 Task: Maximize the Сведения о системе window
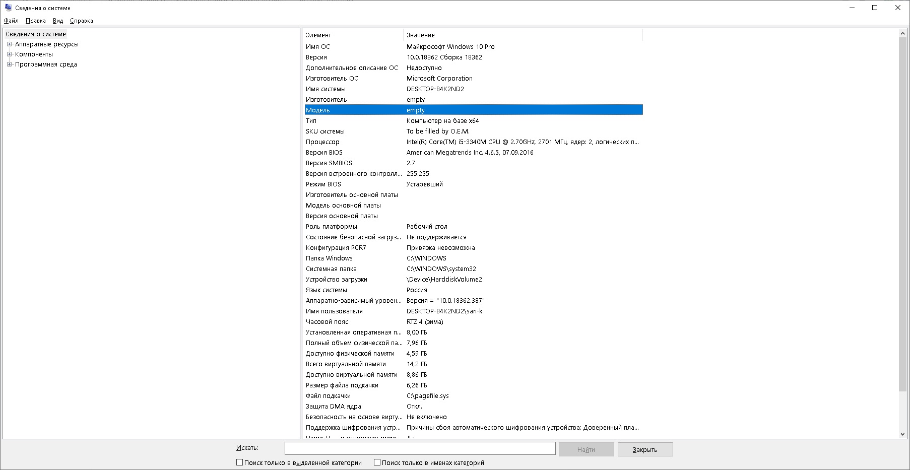point(875,8)
